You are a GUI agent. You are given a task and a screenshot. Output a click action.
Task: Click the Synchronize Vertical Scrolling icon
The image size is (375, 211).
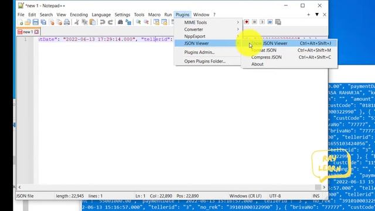[x=156, y=22]
